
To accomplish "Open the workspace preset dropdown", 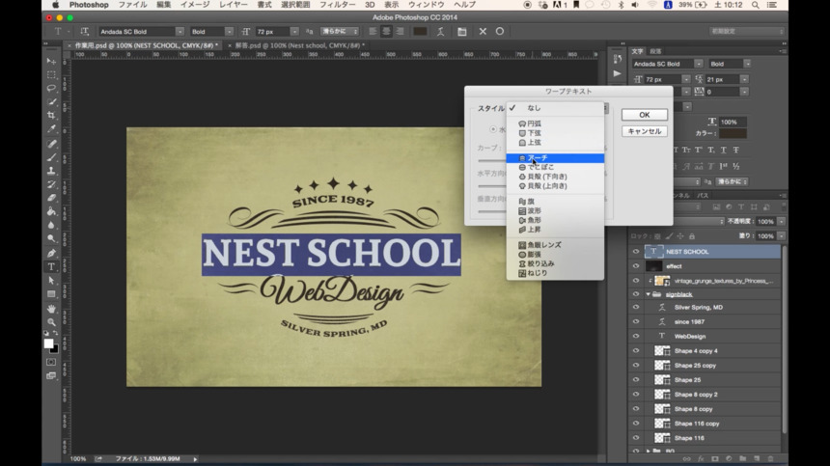I will tap(746, 32).
